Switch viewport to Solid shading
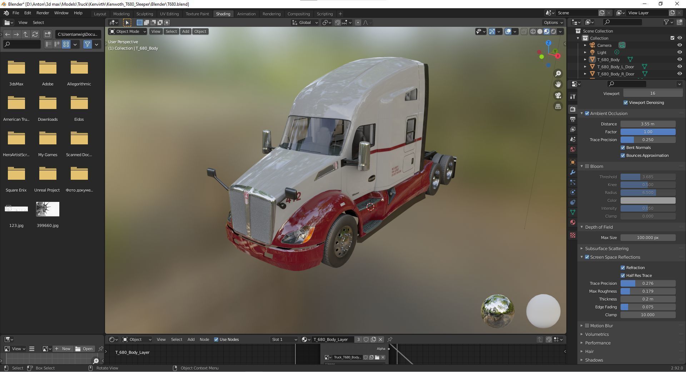Viewport: 686px width, 372px height. coord(540,31)
